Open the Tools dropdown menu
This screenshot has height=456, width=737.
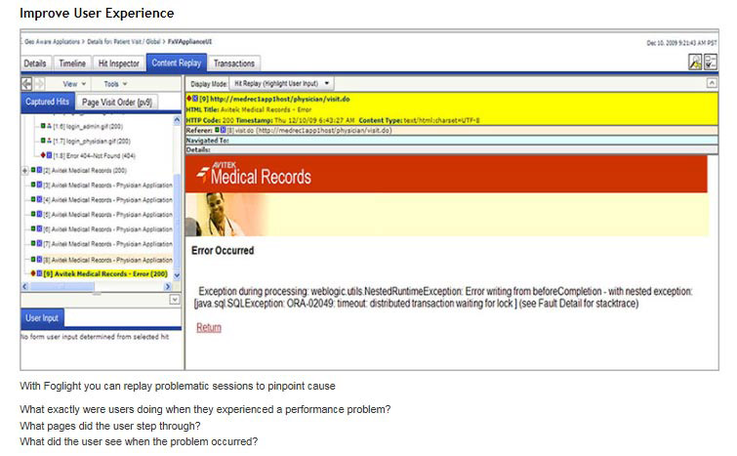click(x=115, y=84)
